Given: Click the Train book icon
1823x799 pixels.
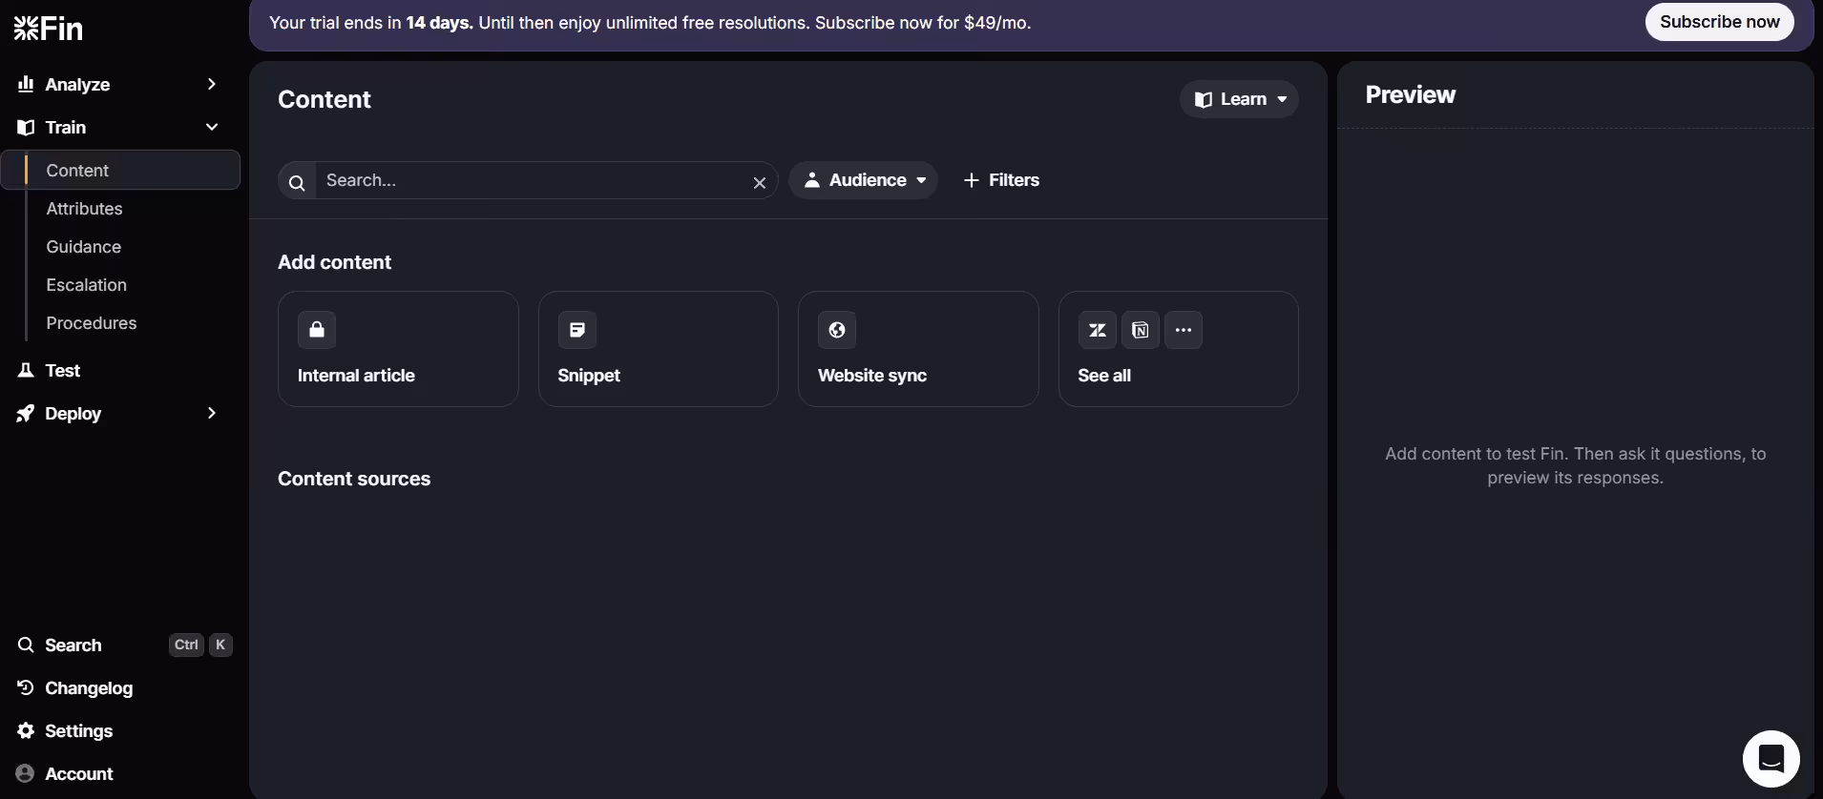Looking at the screenshot, I should [26, 127].
